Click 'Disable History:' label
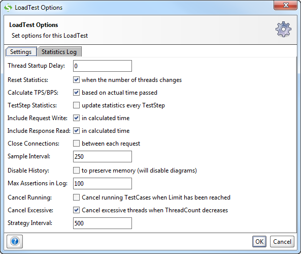Viewport: 301px width, 254px height. click(28, 171)
